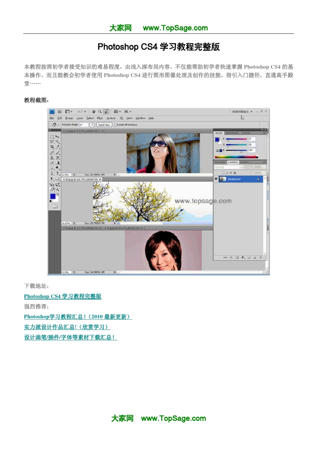
Task: Click the Rotation Angle input field
Action: (x=84, y=125)
